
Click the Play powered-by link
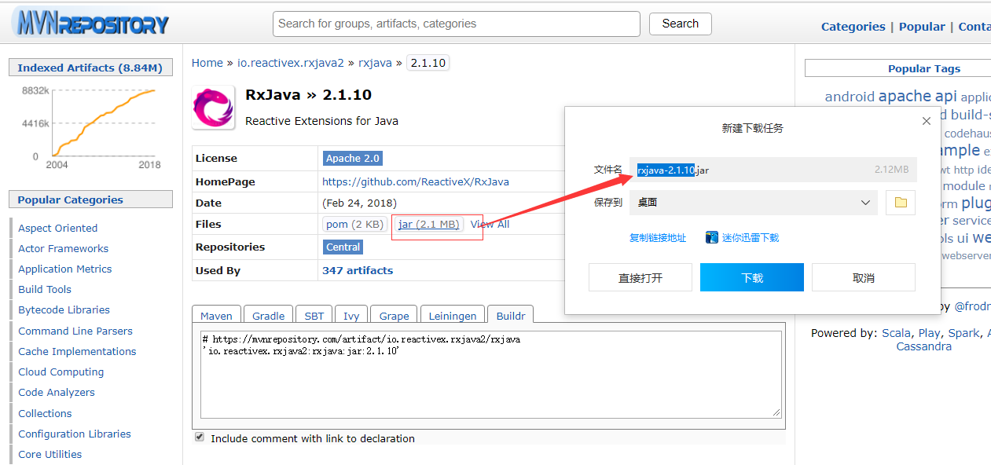pos(929,333)
